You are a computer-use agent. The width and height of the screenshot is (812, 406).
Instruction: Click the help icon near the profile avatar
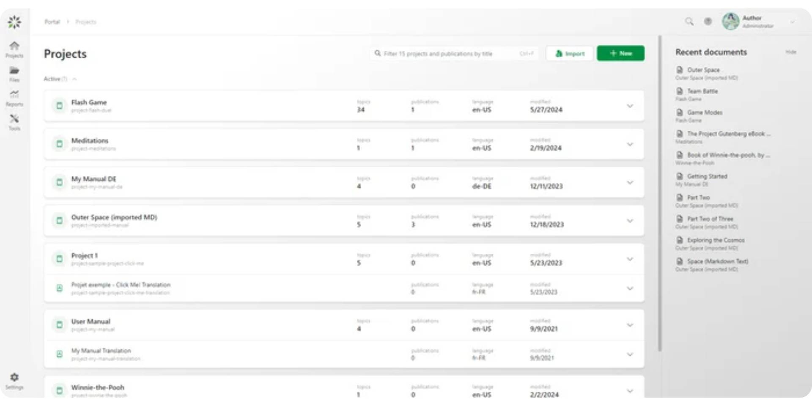click(708, 21)
